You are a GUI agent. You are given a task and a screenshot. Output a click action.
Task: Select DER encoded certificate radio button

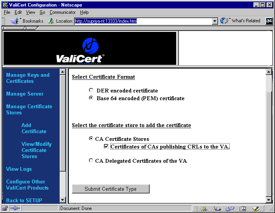91,90
